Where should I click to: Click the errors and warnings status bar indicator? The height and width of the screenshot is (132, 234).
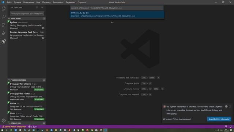tap(33, 126)
